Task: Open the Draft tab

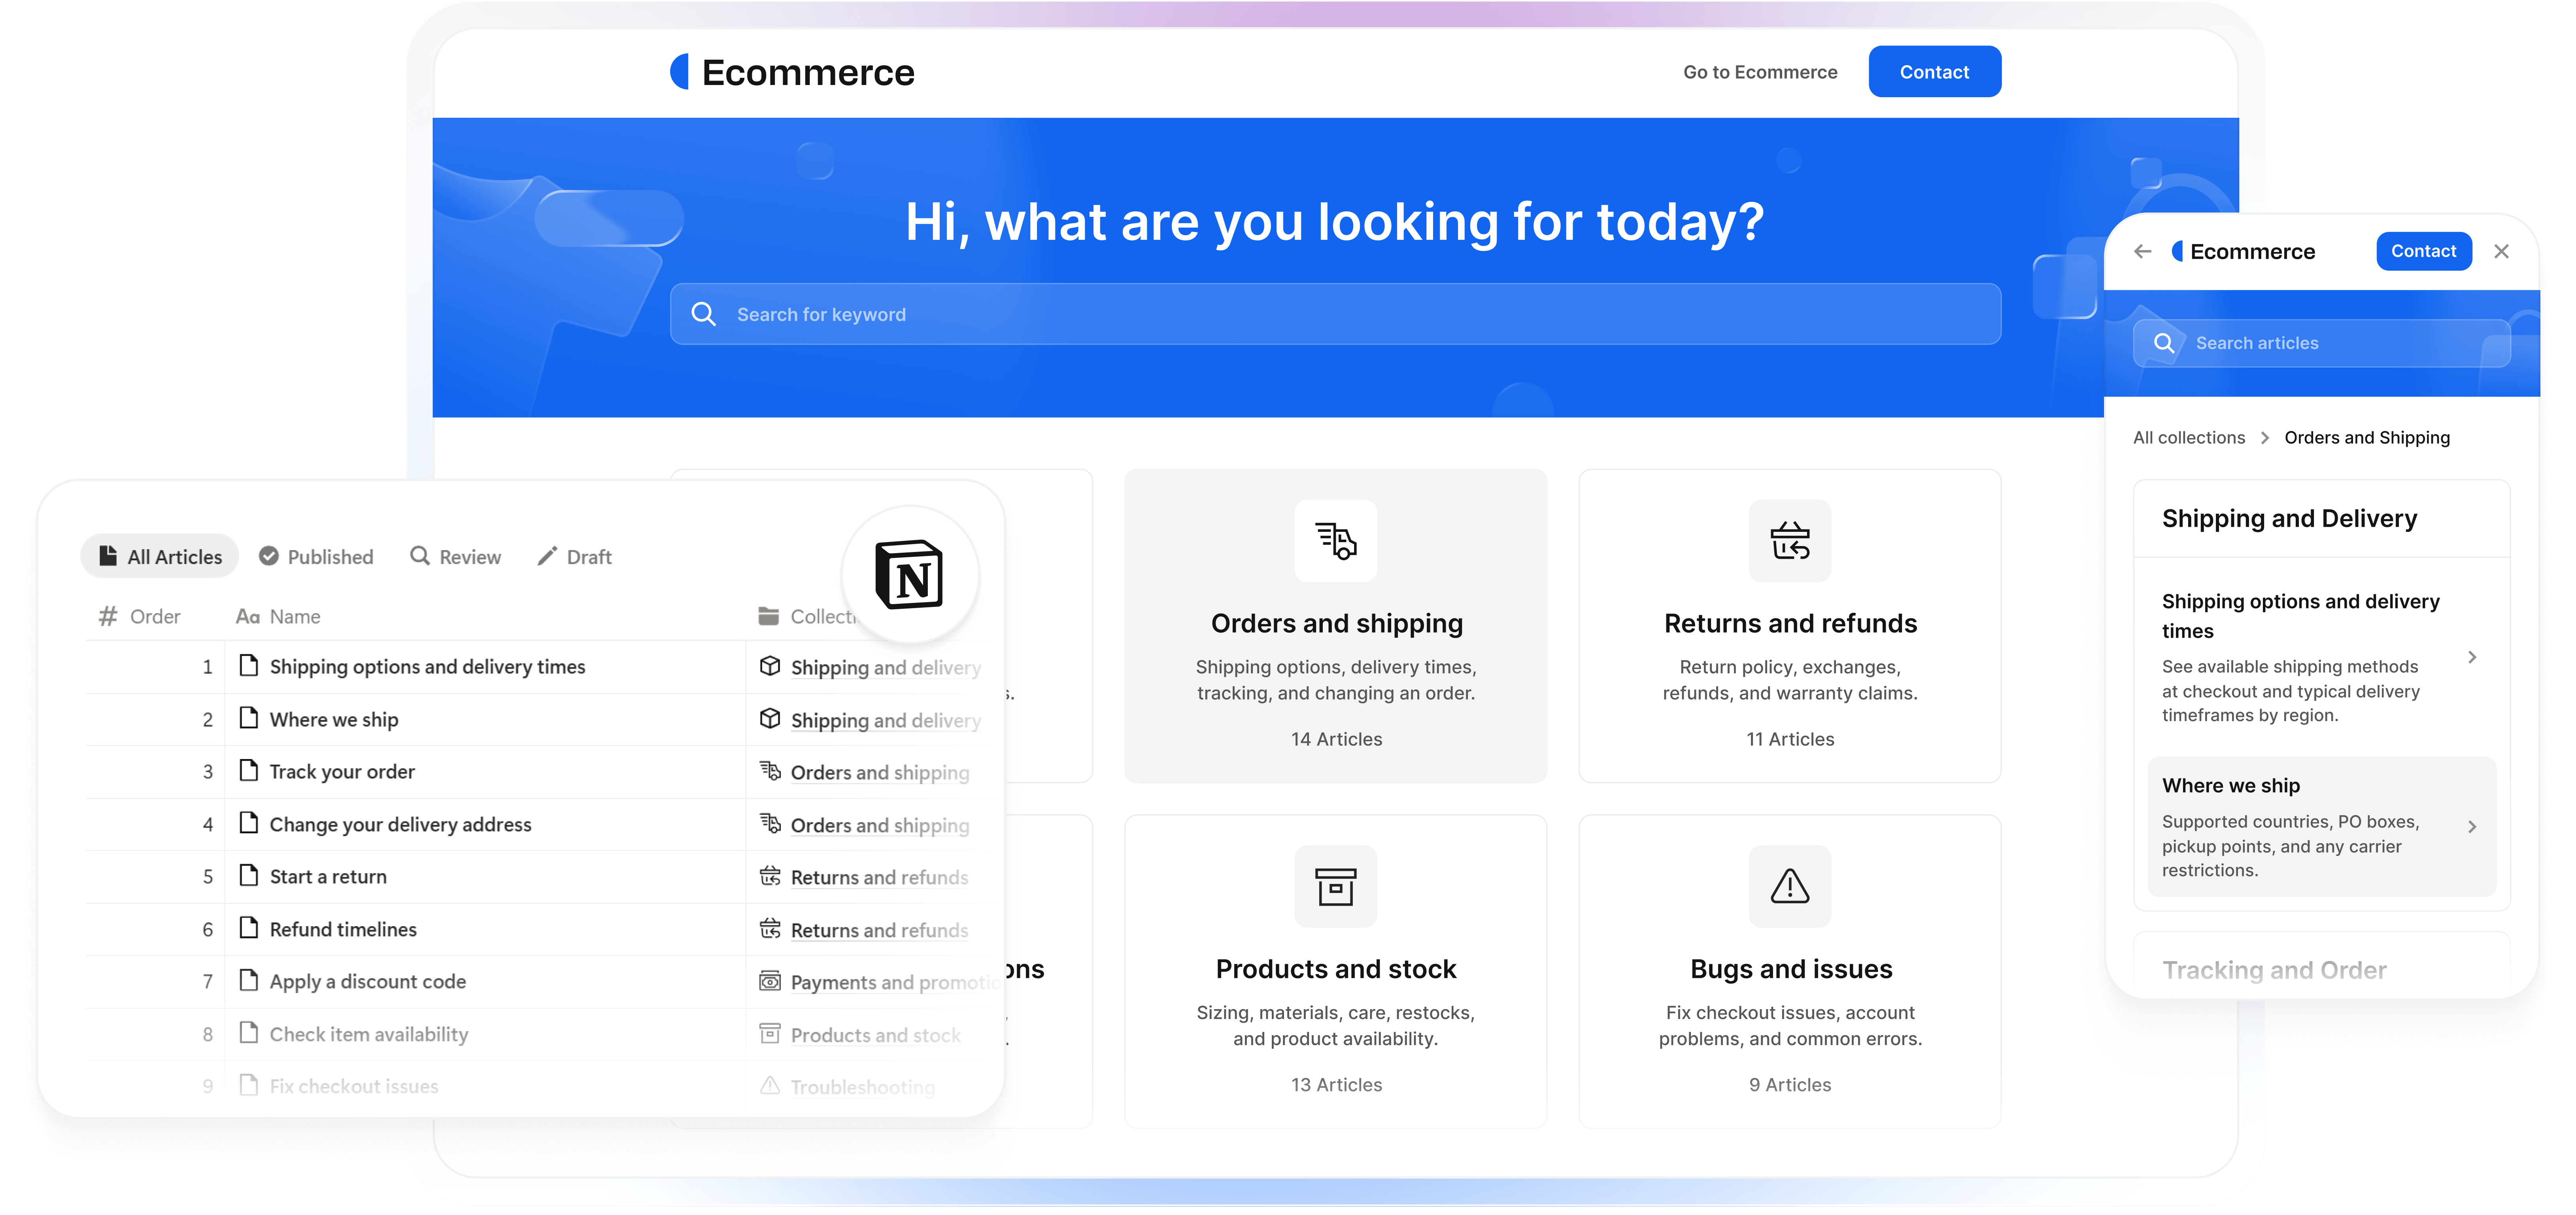Action: [574, 557]
